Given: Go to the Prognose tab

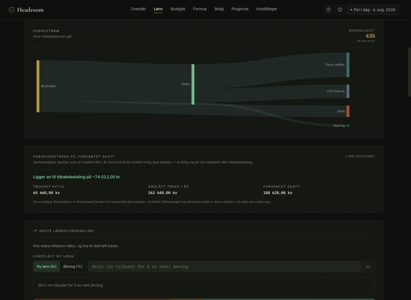Looking at the screenshot, I should pyautogui.click(x=240, y=9).
